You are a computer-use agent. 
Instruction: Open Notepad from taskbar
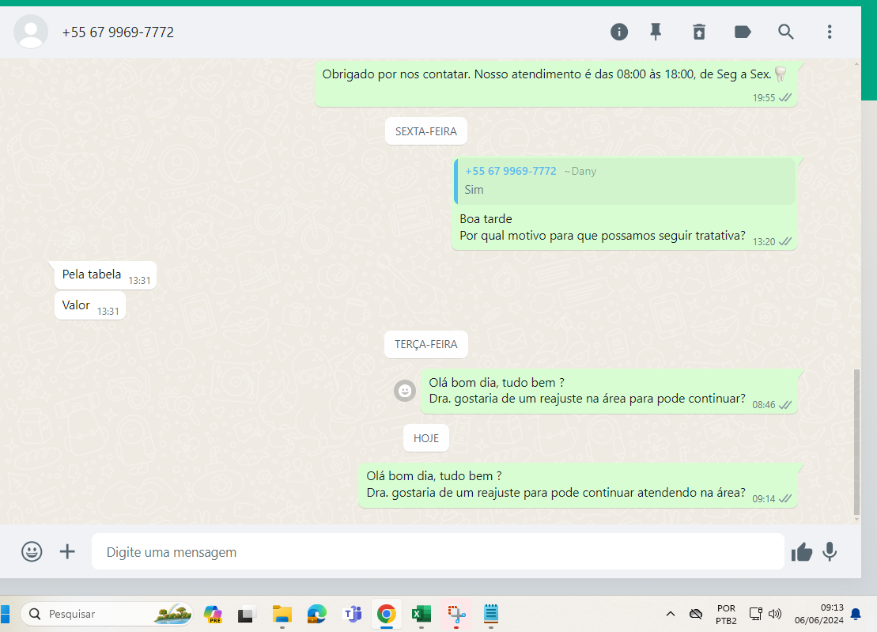(491, 614)
